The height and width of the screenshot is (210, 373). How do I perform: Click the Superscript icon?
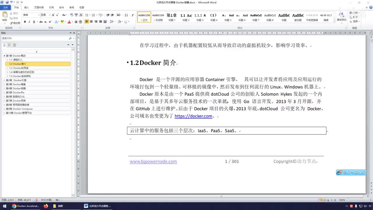click(x=50, y=22)
